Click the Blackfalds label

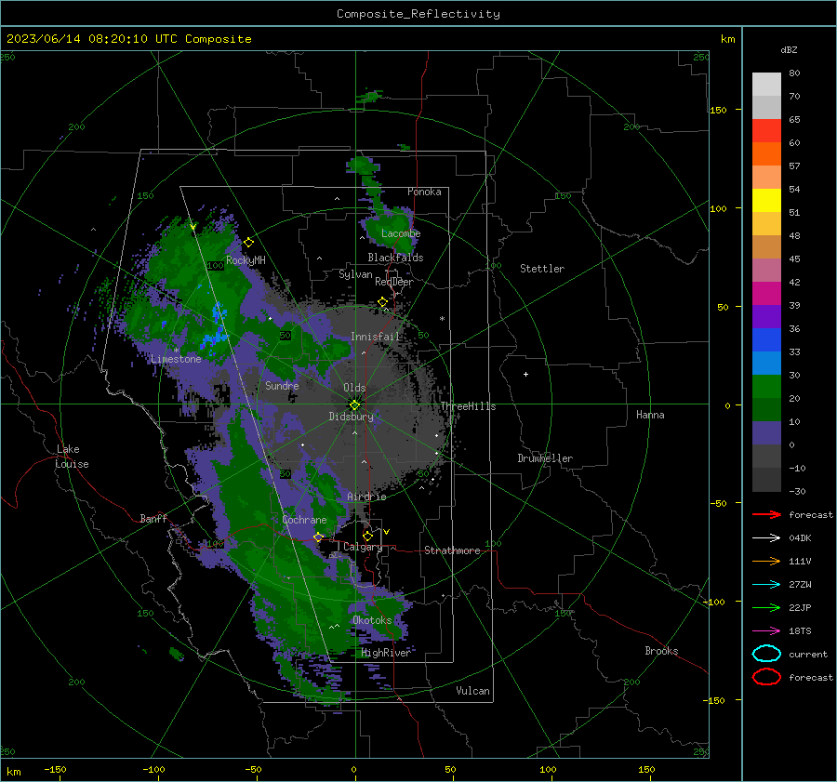point(395,258)
